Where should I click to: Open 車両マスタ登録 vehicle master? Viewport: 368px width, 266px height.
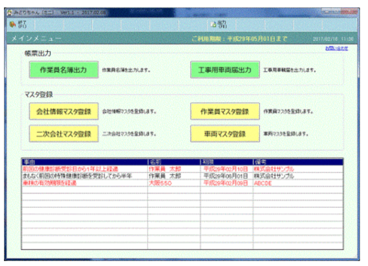coord(225,134)
